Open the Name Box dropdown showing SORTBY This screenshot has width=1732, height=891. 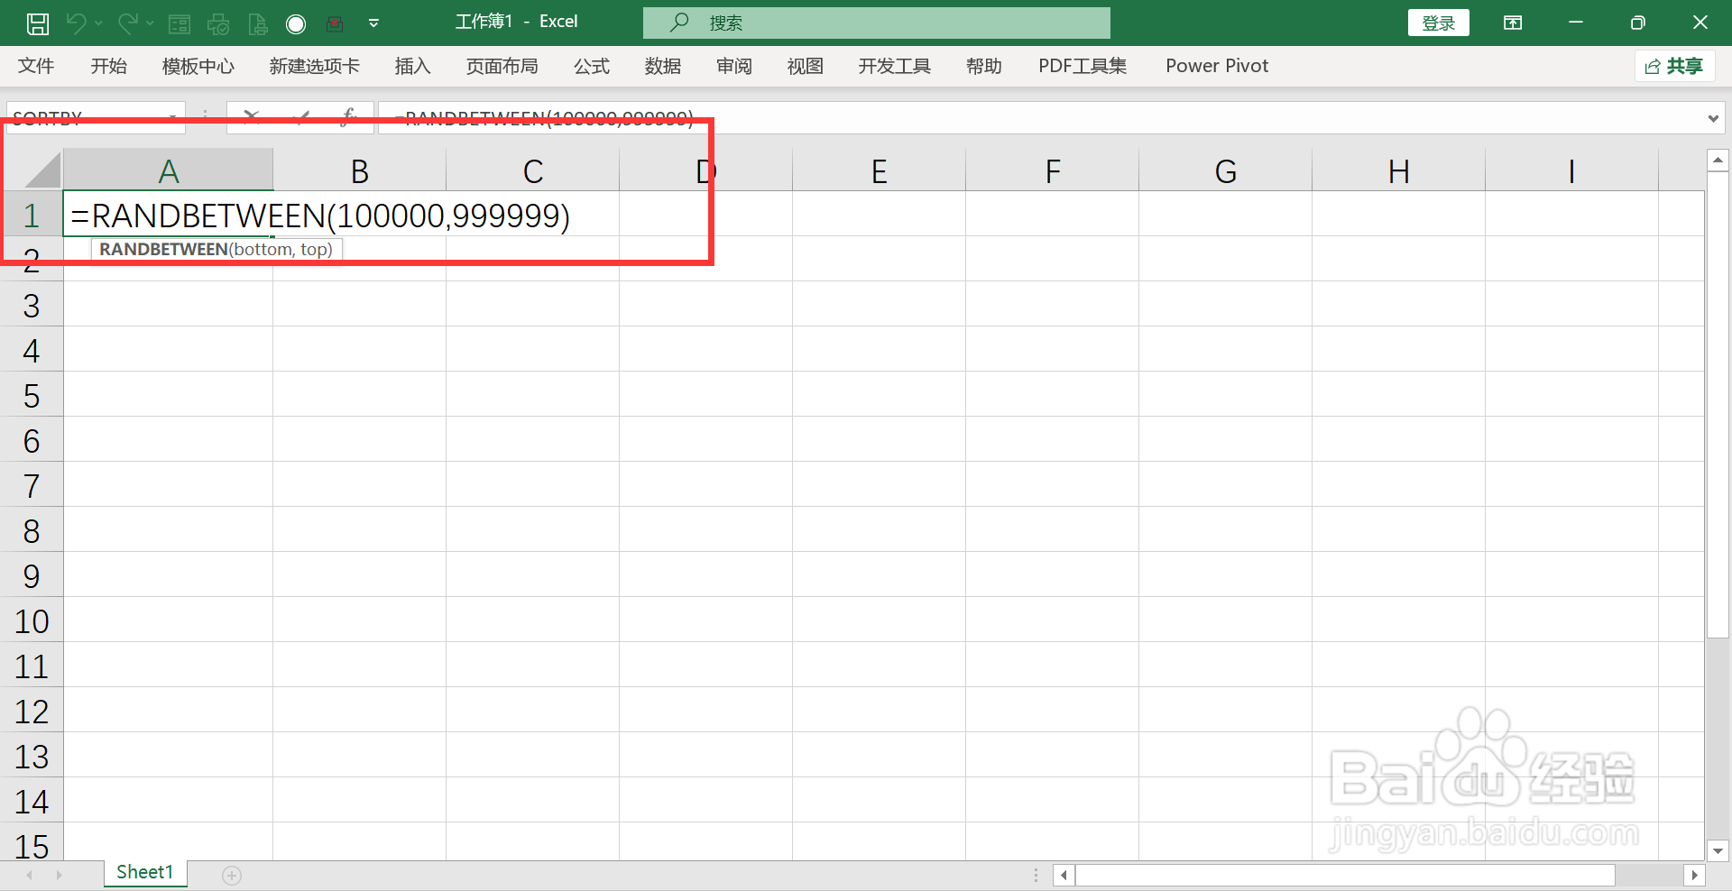(x=173, y=117)
